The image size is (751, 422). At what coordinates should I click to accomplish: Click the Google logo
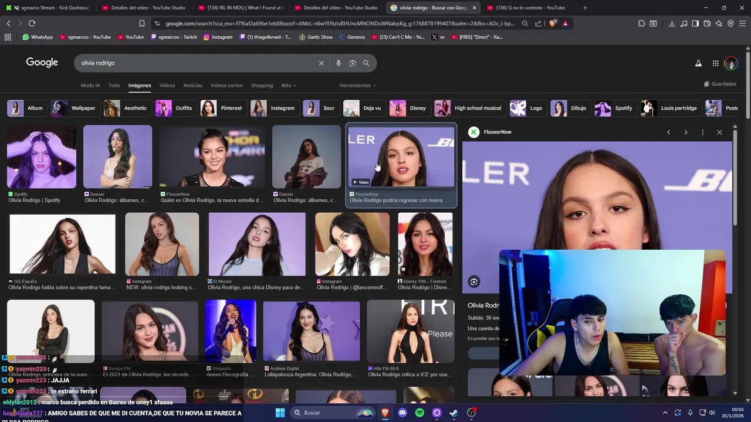(x=42, y=63)
